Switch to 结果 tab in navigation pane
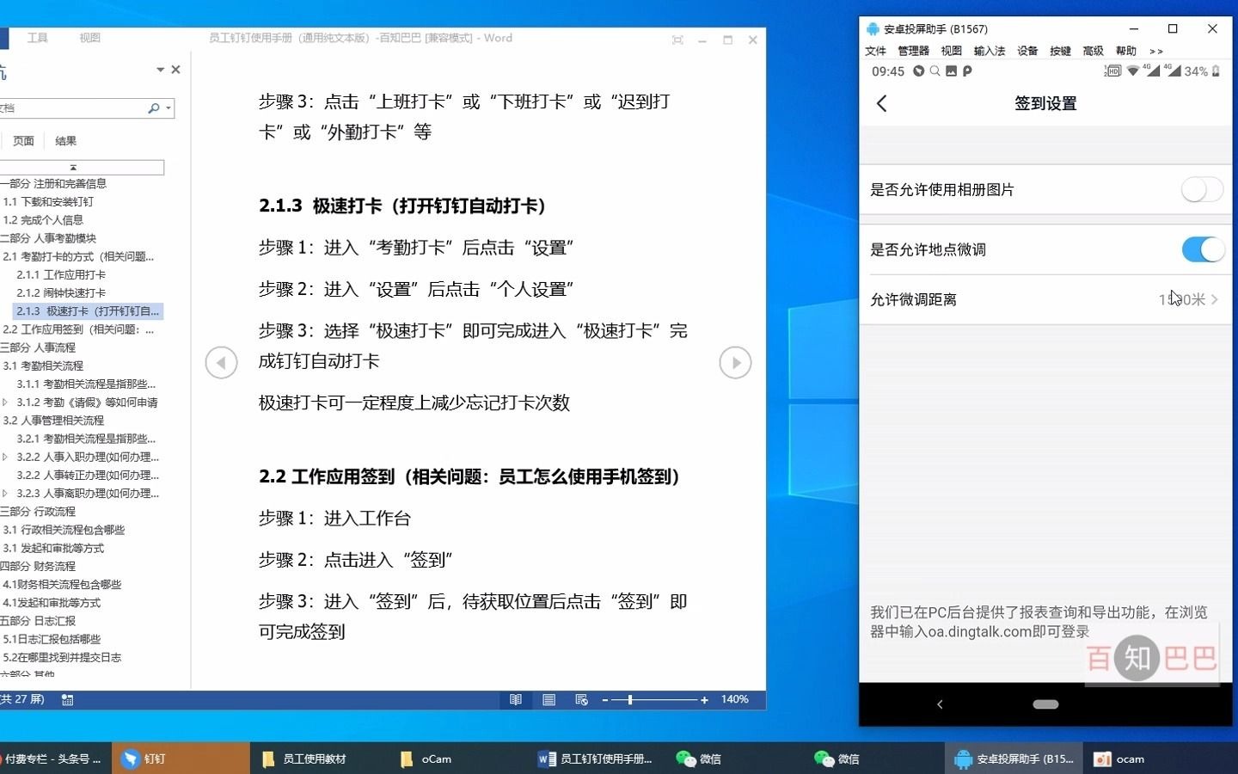1238x774 pixels. point(65,141)
